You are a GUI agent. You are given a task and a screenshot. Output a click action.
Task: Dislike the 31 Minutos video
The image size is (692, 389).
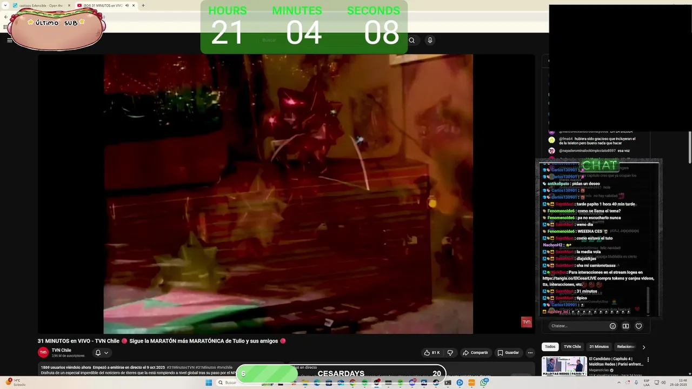(x=450, y=353)
